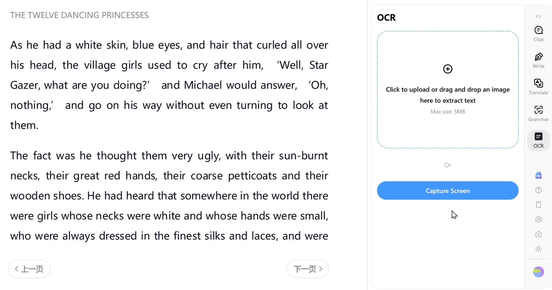
Task: Go to previous page (上一页)
Action: 29,269
